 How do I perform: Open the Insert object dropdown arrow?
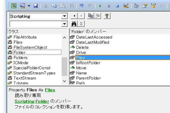click(29, 6)
